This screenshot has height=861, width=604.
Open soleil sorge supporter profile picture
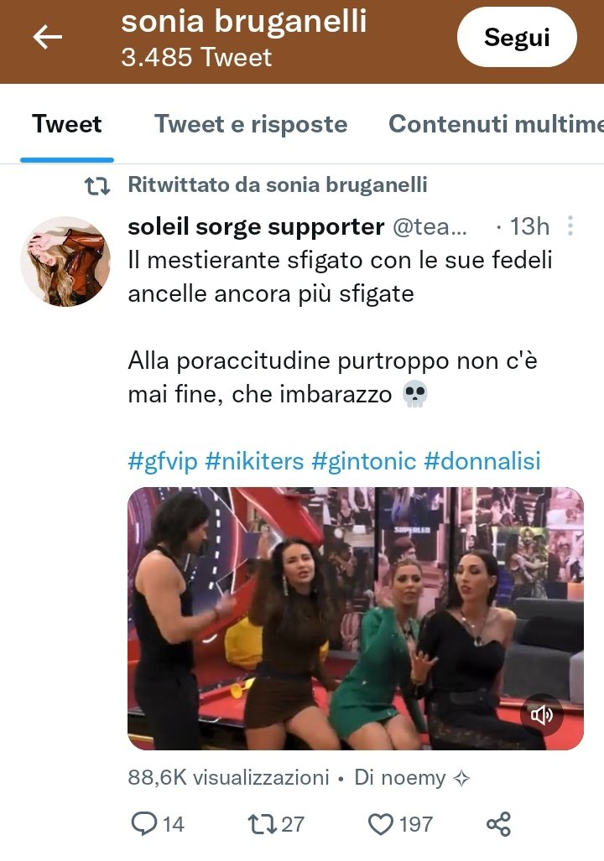tap(65, 262)
